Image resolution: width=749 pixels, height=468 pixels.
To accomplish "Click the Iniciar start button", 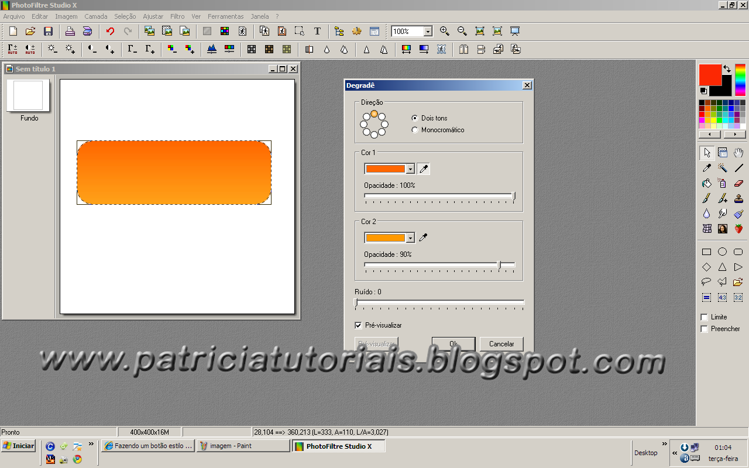I will pyautogui.click(x=18, y=446).
